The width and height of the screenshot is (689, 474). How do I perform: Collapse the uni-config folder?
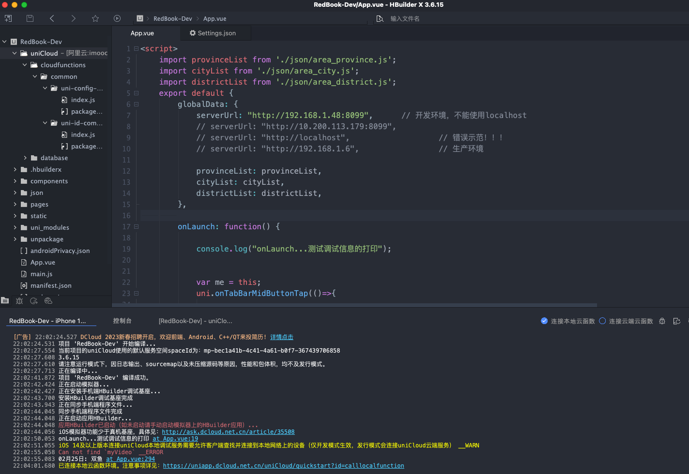[45, 88]
